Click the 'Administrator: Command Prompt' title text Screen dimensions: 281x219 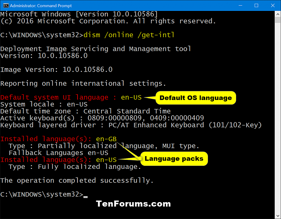click(x=41, y=6)
